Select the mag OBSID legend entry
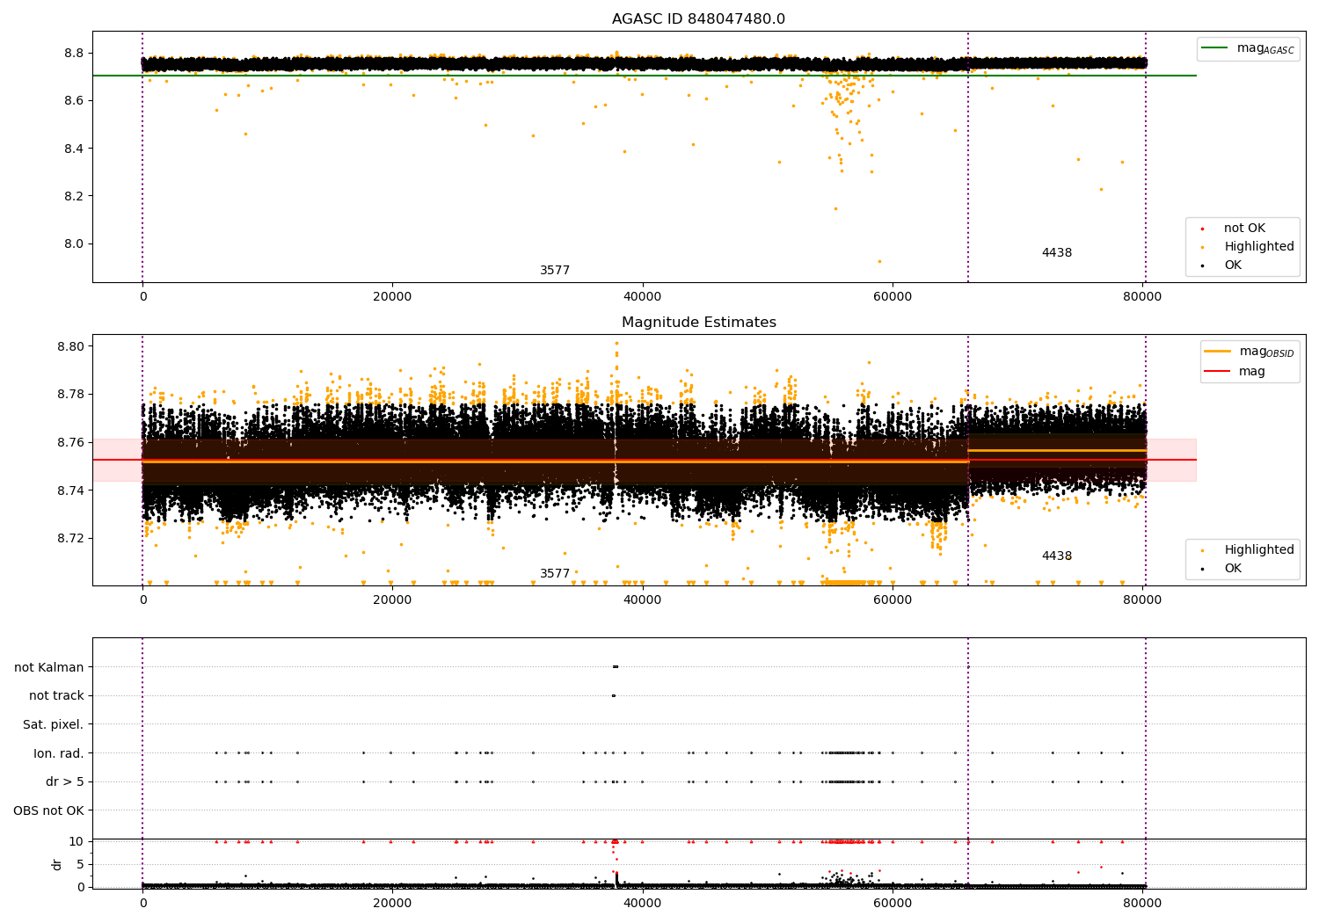 point(1250,352)
